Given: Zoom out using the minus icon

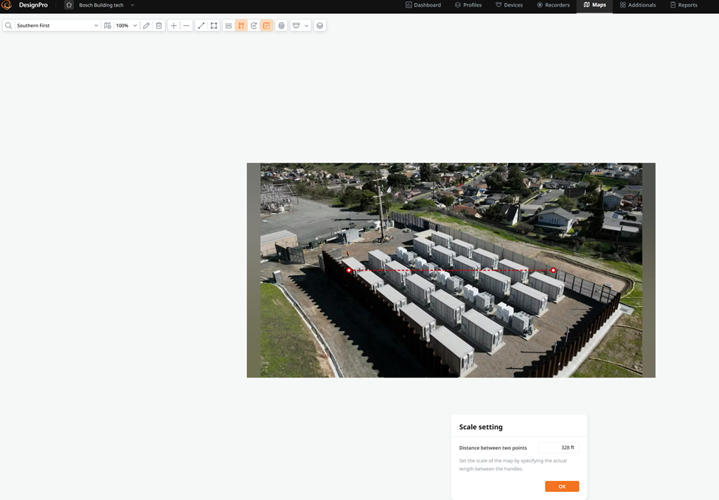Looking at the screenshot, I should coord(186,26).
